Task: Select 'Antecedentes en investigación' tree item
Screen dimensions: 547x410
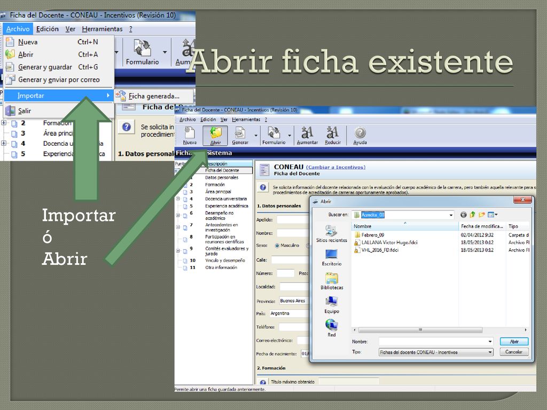Action: point(222,227)
